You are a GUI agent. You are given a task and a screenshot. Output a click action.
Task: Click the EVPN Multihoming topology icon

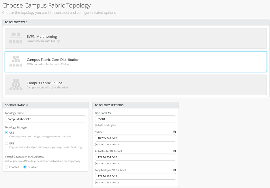(x=16, y=38)
